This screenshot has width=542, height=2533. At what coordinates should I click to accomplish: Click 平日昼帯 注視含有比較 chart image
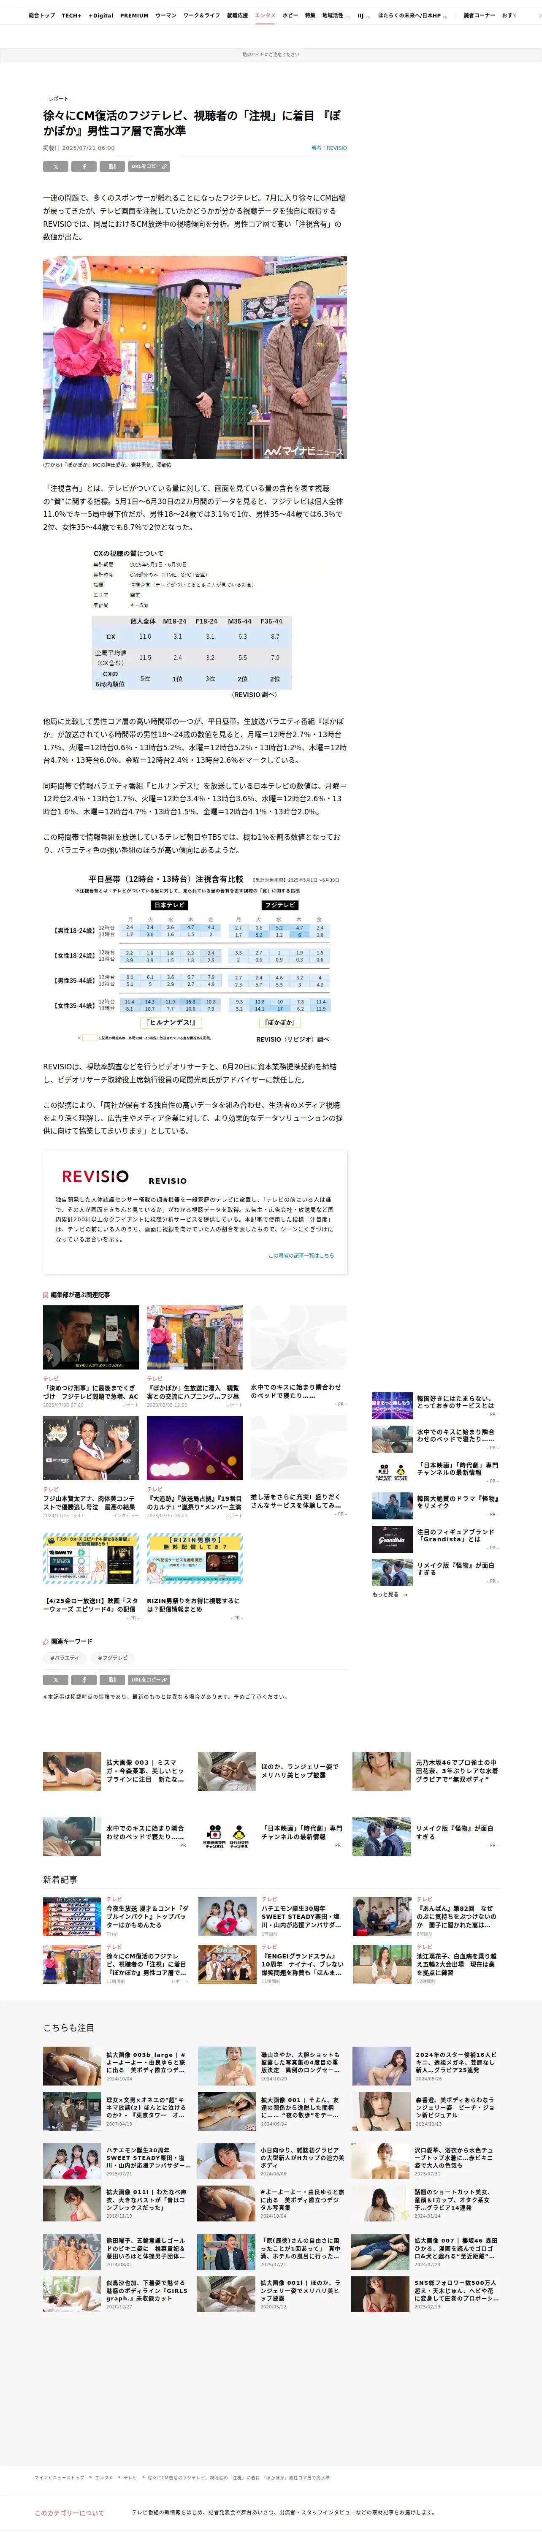tap(195, 959)
